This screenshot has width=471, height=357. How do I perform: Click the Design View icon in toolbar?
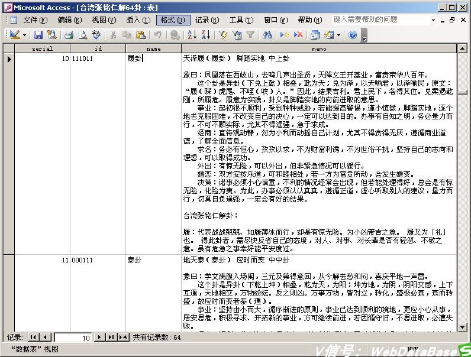14,35
